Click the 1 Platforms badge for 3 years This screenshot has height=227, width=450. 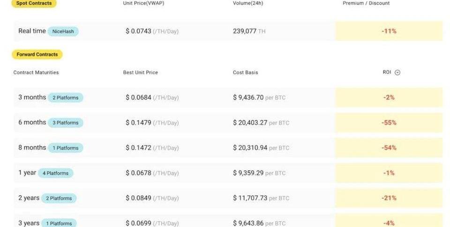pyautogui.click(x=59, y=223)
